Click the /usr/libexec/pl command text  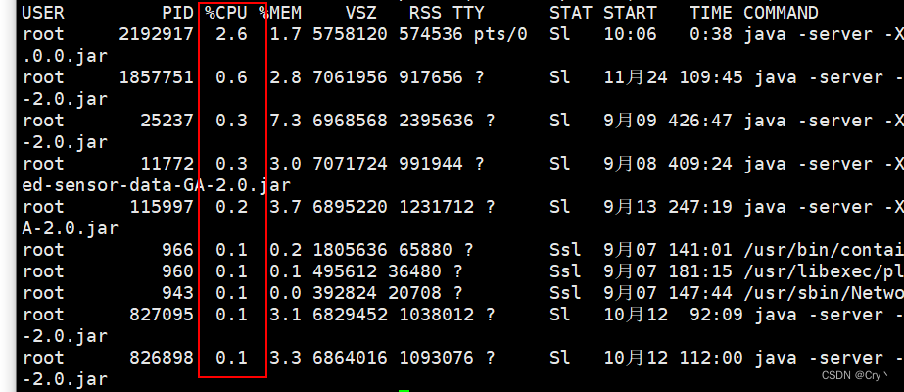(824, 270)
